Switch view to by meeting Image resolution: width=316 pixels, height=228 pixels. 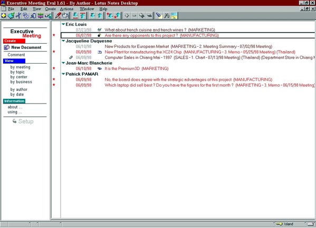(x=20, y=67)
